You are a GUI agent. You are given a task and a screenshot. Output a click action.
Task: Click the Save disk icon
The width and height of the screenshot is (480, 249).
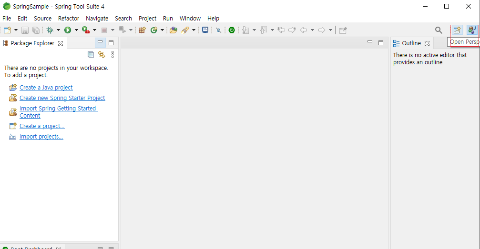click(x=25, y=30)
